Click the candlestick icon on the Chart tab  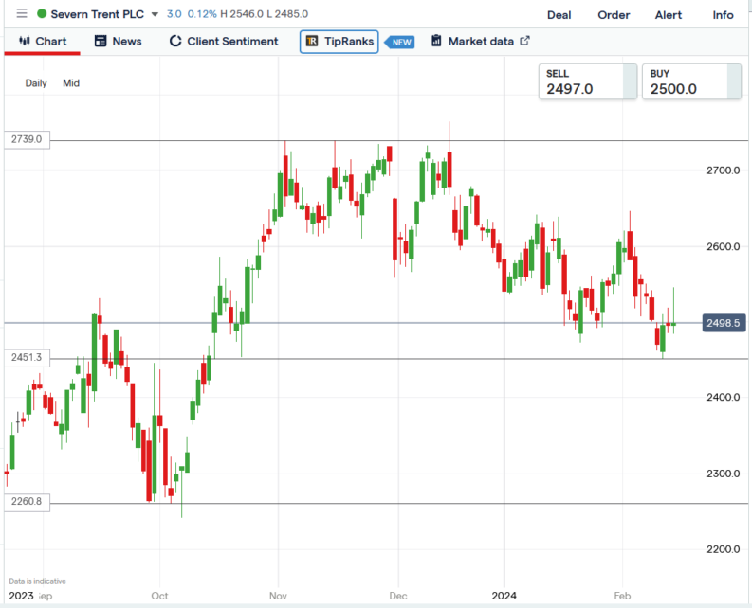23,42
